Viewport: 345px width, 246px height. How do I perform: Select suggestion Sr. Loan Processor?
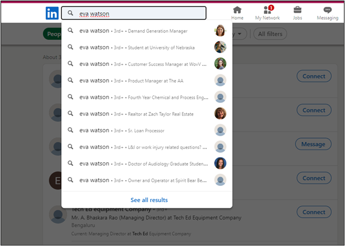[147, 131]
